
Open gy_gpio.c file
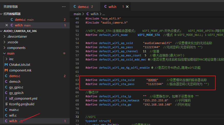[x=16, y=87]
